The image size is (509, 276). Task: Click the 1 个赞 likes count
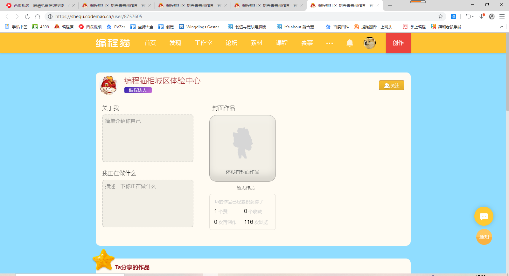click(x=221, y=211)
